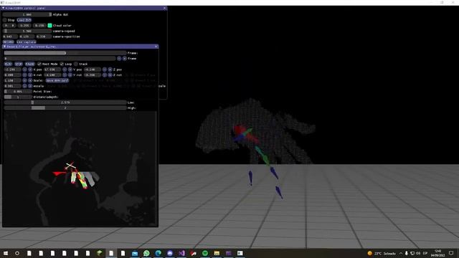The height and width of the screenshot is (258, 459).
Task: Click the camera speed slider
Action: pos(27,31)
